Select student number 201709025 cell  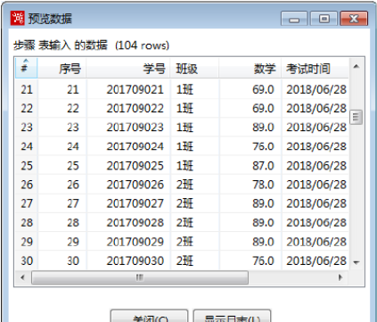click(x=128, y=166)
